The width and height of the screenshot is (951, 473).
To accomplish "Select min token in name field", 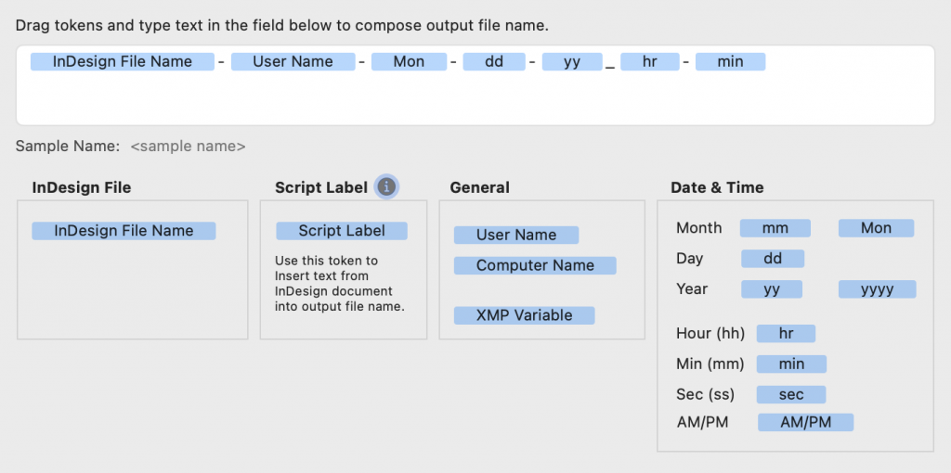I will coord(730,62).
